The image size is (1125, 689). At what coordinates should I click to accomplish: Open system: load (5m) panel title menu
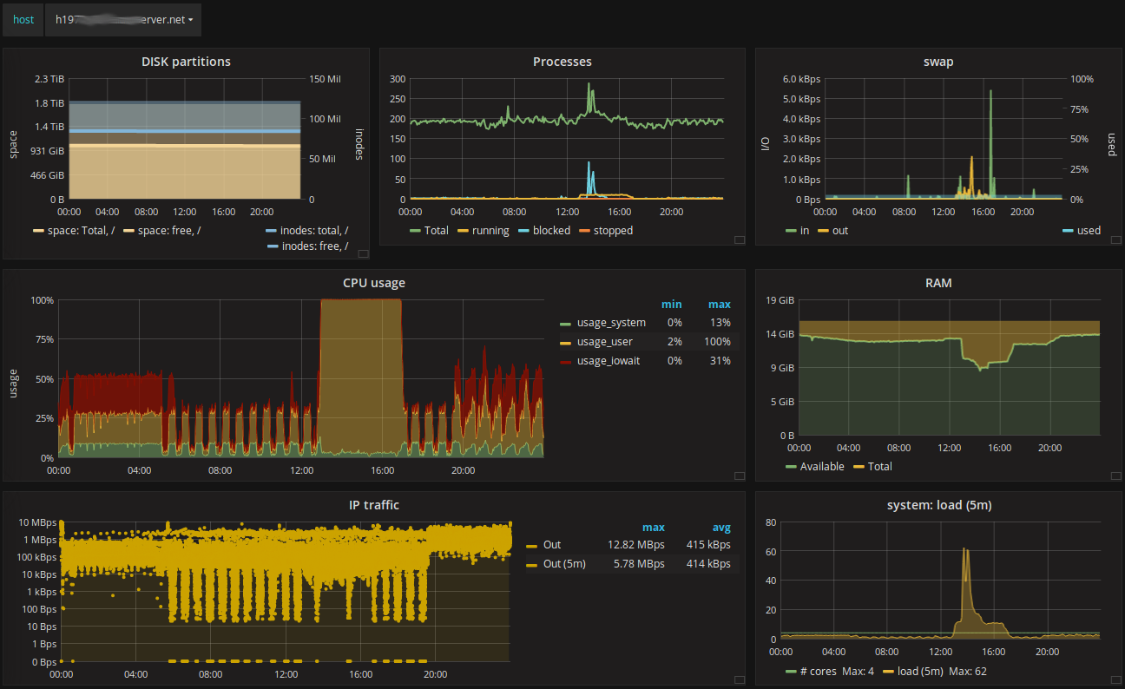[x=938, y=505]
